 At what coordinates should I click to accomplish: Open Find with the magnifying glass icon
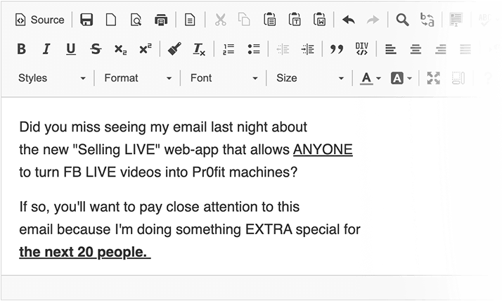point(402,20)
